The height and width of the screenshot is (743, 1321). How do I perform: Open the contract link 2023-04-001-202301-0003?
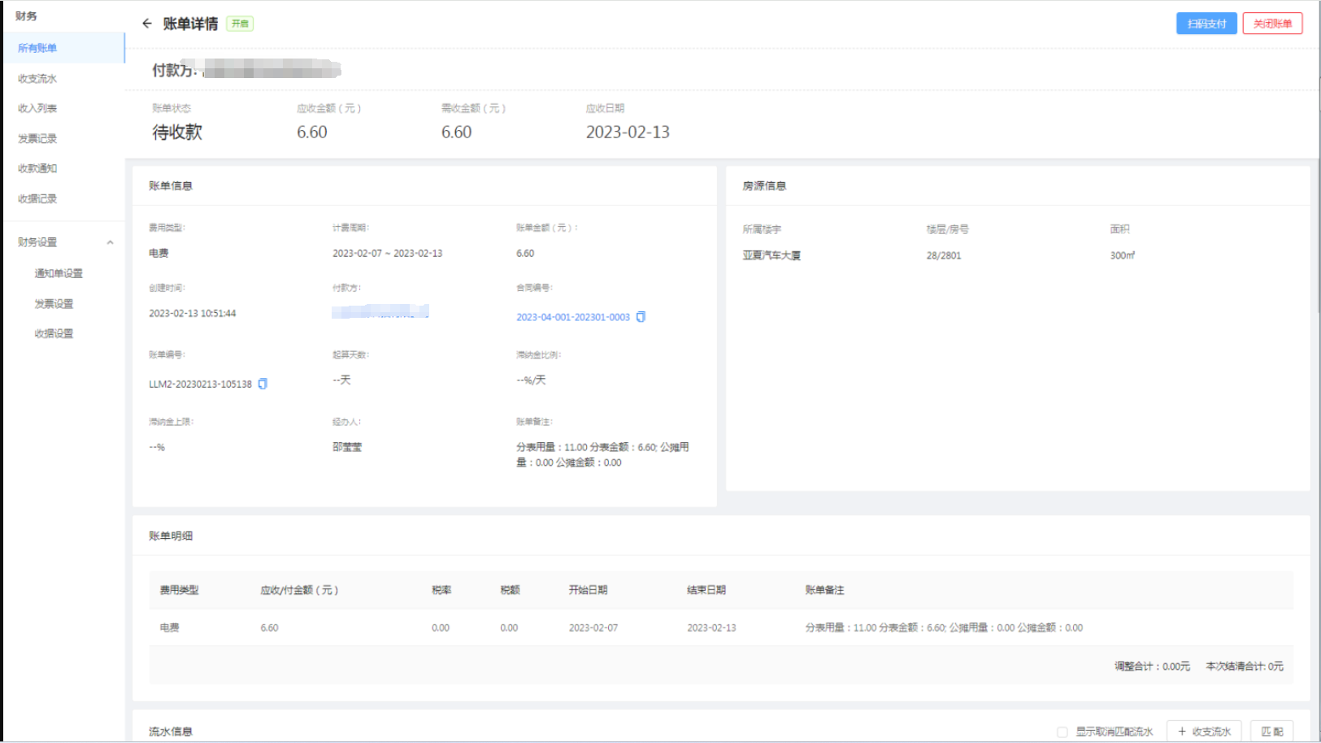tap(572, 317)
